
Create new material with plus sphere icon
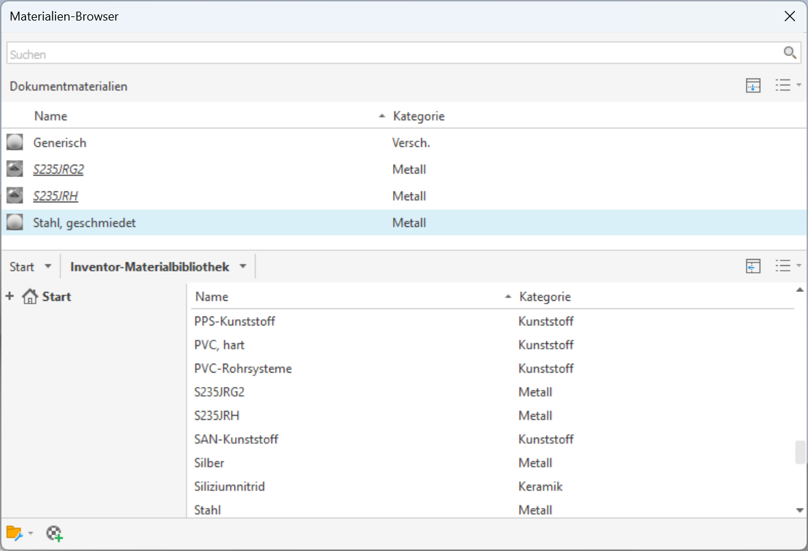pyautogui.click(x=55, y=533)
